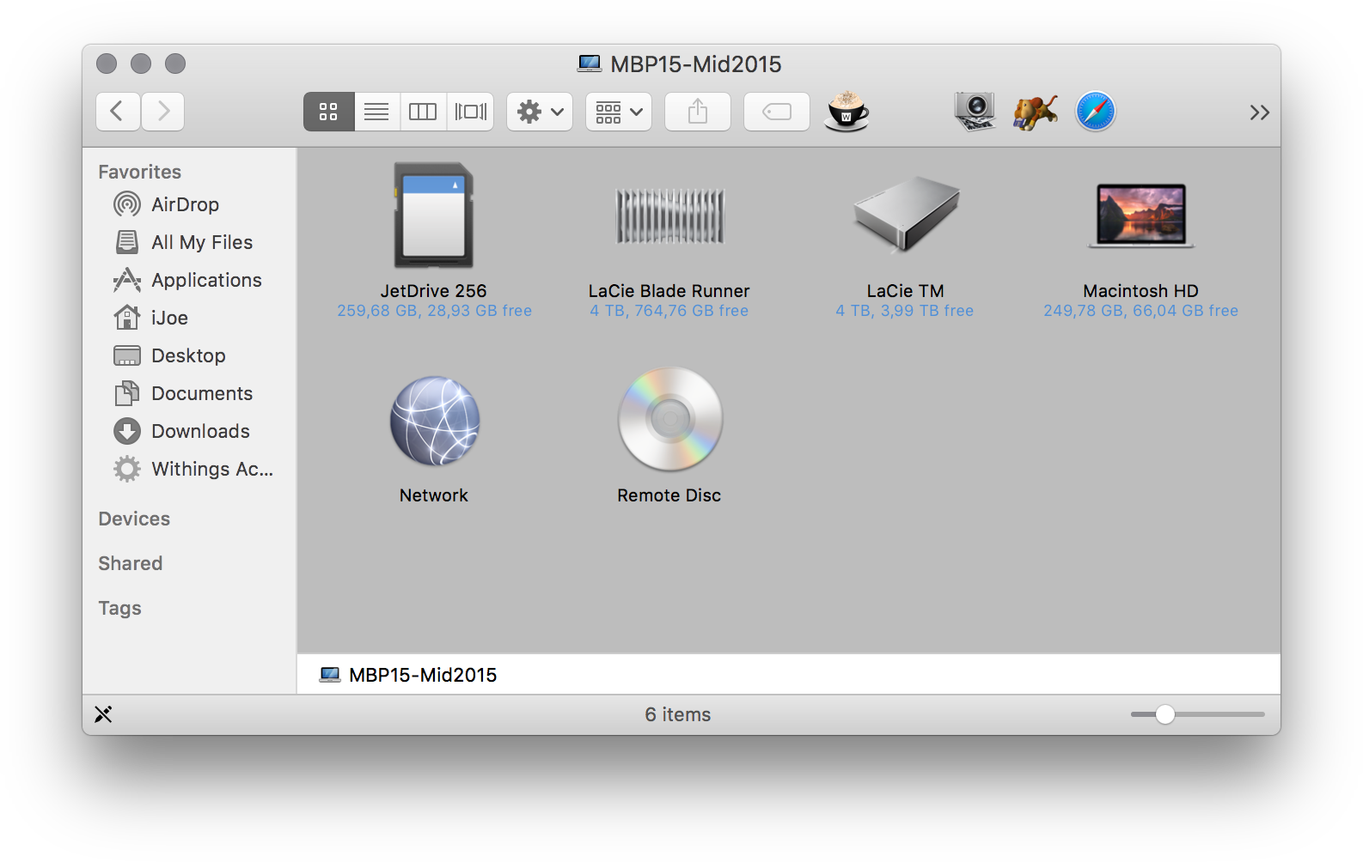Click the title bar computer proxy icon
The height and width of the screenshot is (862, 1363).
coord(590,64)
